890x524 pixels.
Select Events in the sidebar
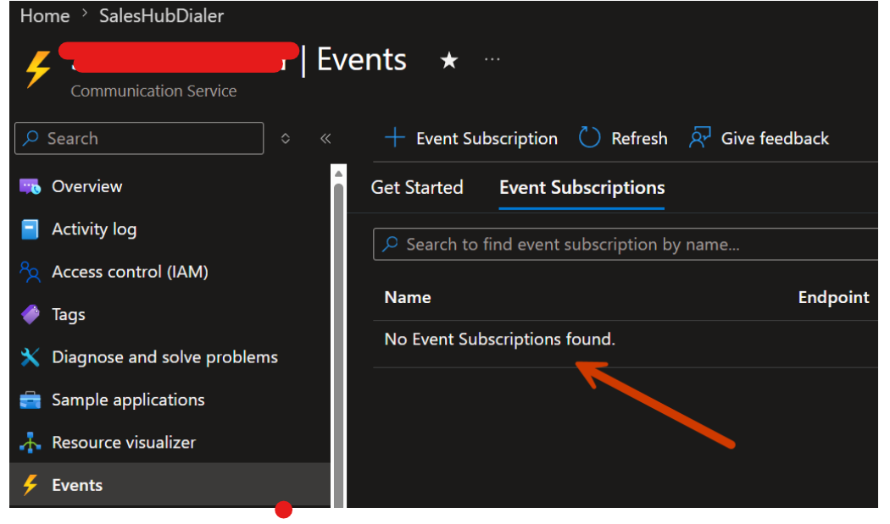(170, 485)
